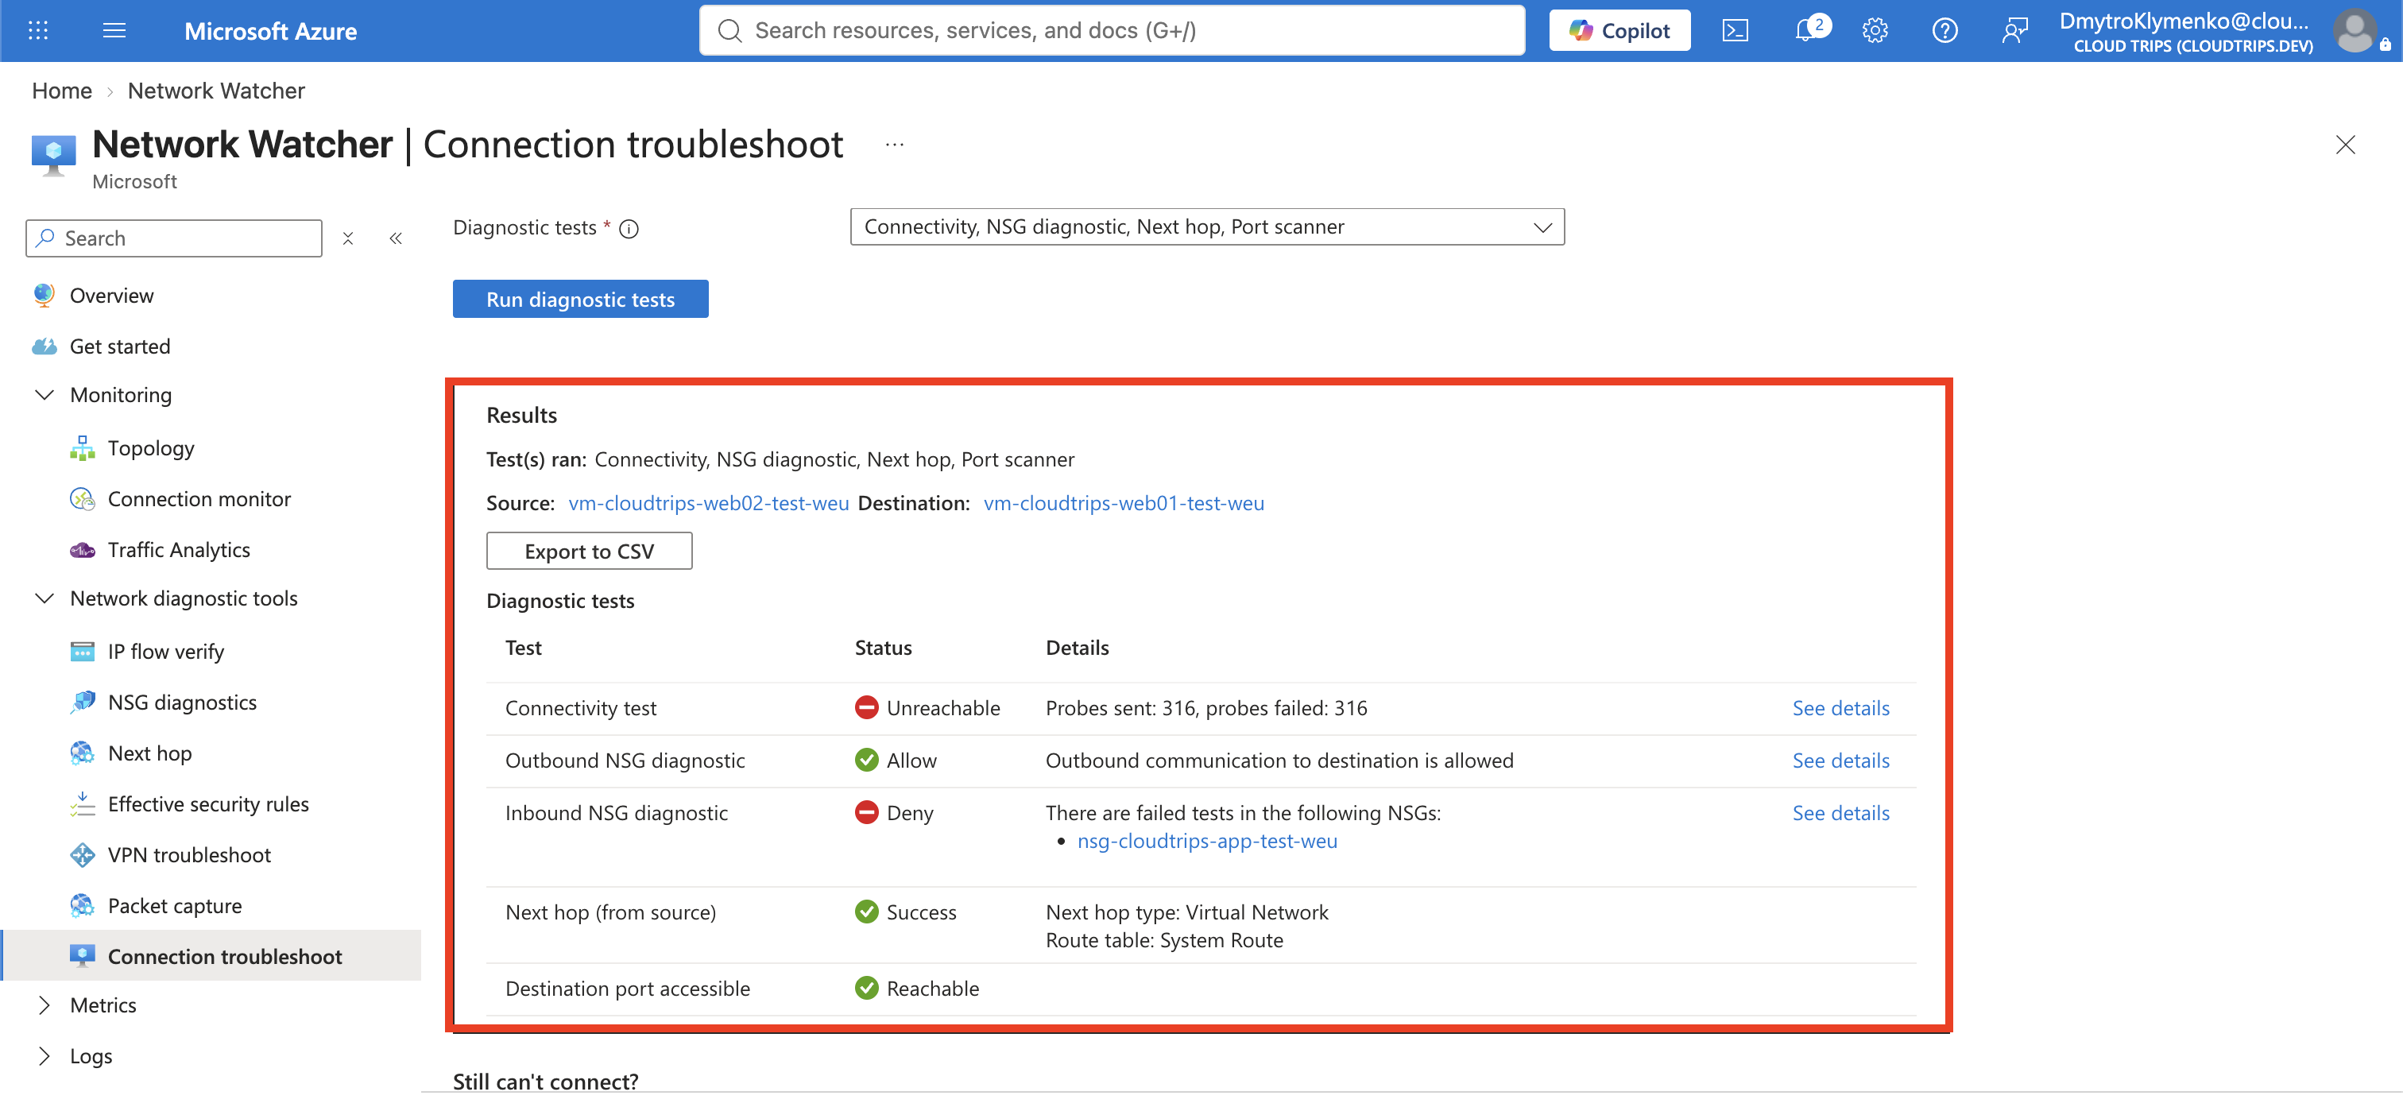Collapse the sidebar with double chevron
This screenshot has height=1111, width=2403.
396,238
